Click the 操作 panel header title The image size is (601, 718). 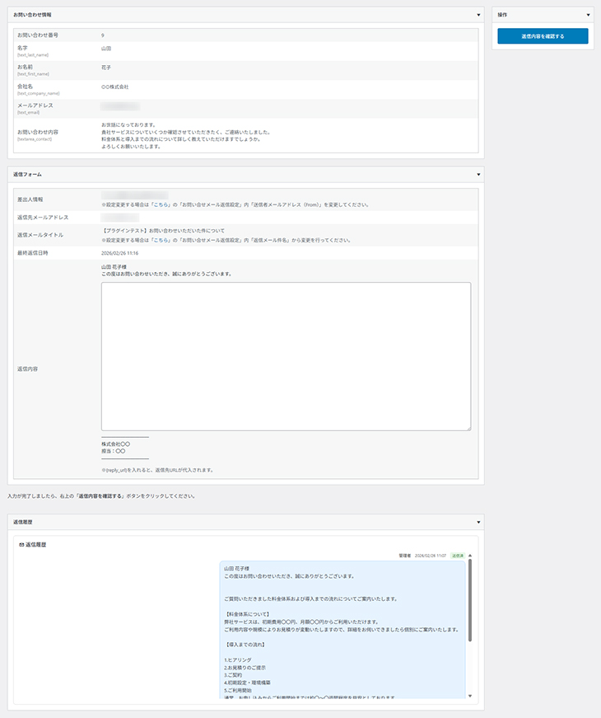(502, 15)
